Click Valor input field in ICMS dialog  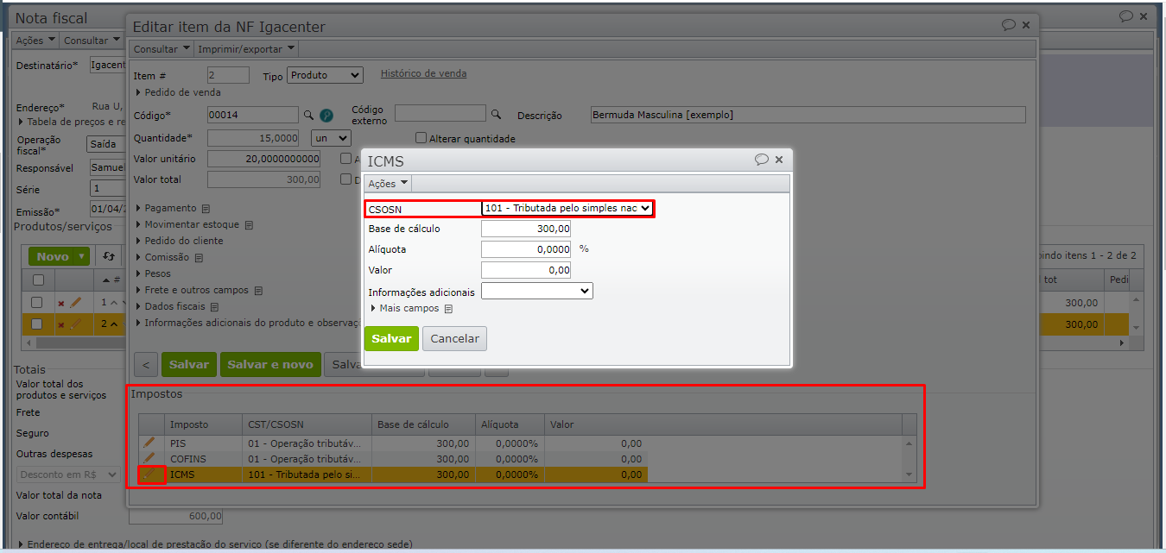(x=526, y=270)
